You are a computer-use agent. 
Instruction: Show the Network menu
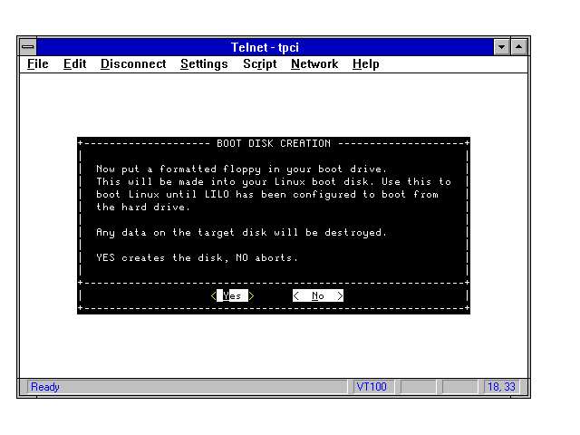click(314, 64)
